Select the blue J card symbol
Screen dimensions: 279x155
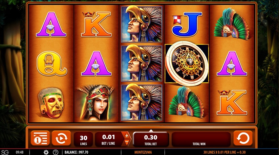coord(187,24)
